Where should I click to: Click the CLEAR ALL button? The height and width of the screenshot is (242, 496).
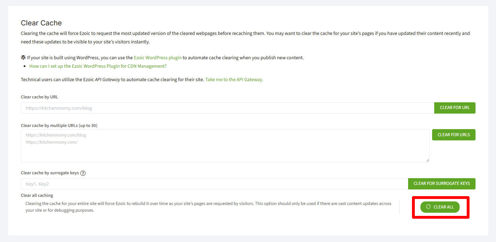(440, 207)
